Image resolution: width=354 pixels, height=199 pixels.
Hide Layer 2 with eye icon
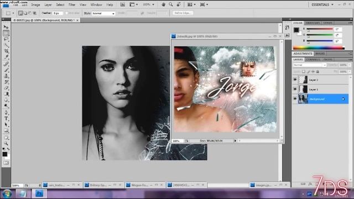pos(295,80)
